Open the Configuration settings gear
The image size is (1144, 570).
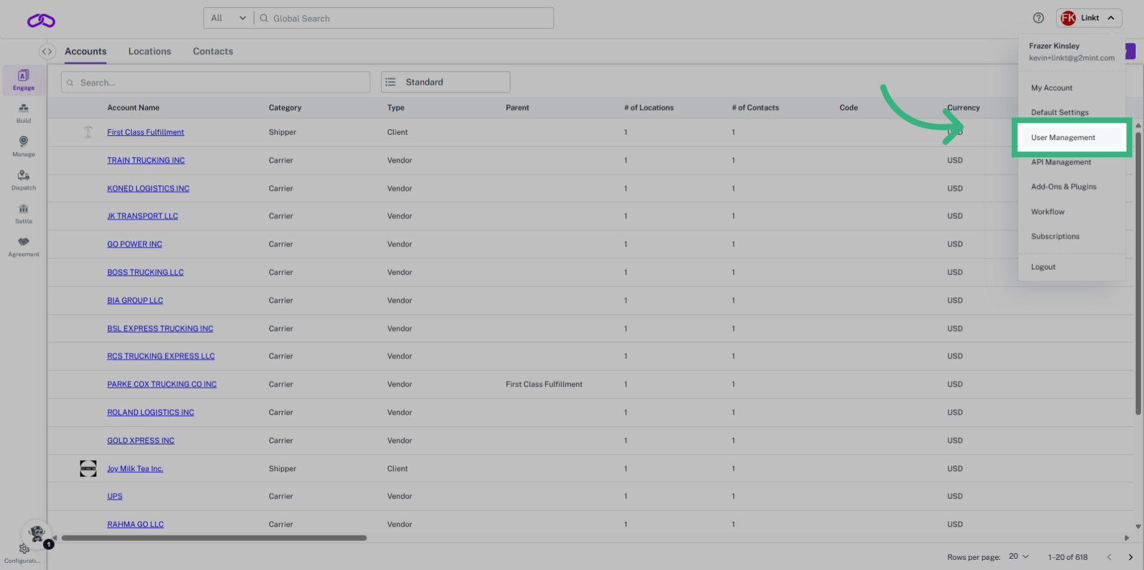24,549
